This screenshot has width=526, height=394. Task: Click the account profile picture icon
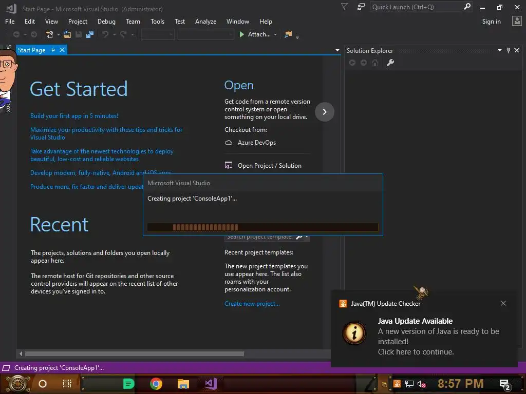[517, 21]
